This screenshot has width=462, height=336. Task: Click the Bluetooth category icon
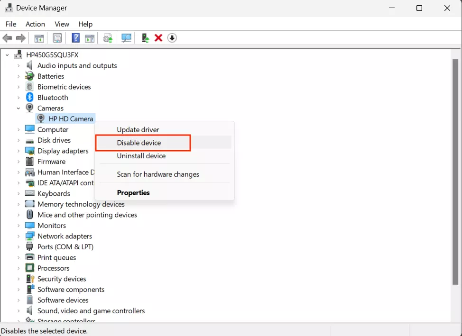29,97
